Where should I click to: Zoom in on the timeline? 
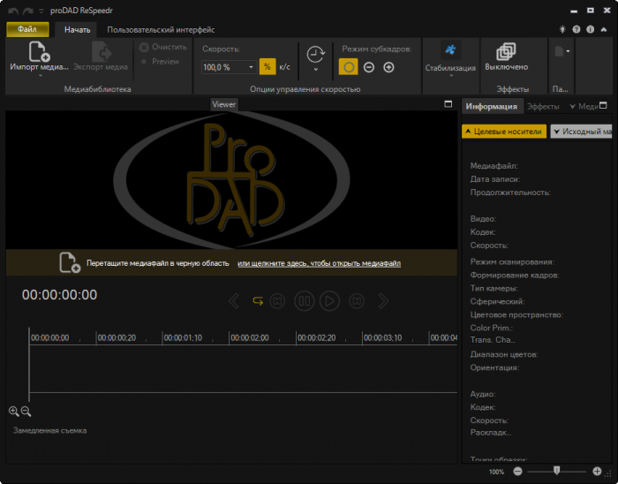14,412
